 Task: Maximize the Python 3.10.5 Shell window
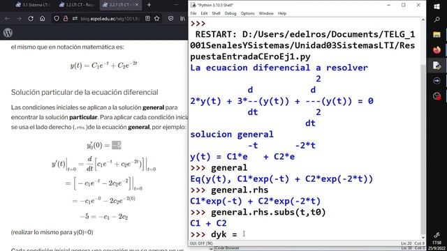coord(404,5)
